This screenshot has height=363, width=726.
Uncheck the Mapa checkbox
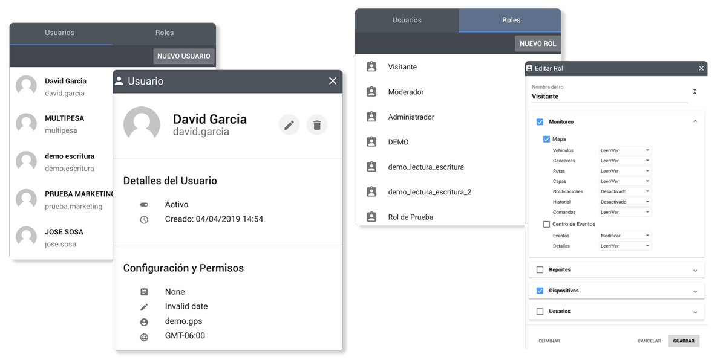click(x=546, y=139)
